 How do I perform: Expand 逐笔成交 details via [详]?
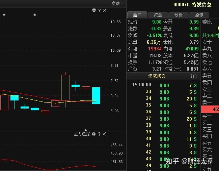[x=193, y=76]
